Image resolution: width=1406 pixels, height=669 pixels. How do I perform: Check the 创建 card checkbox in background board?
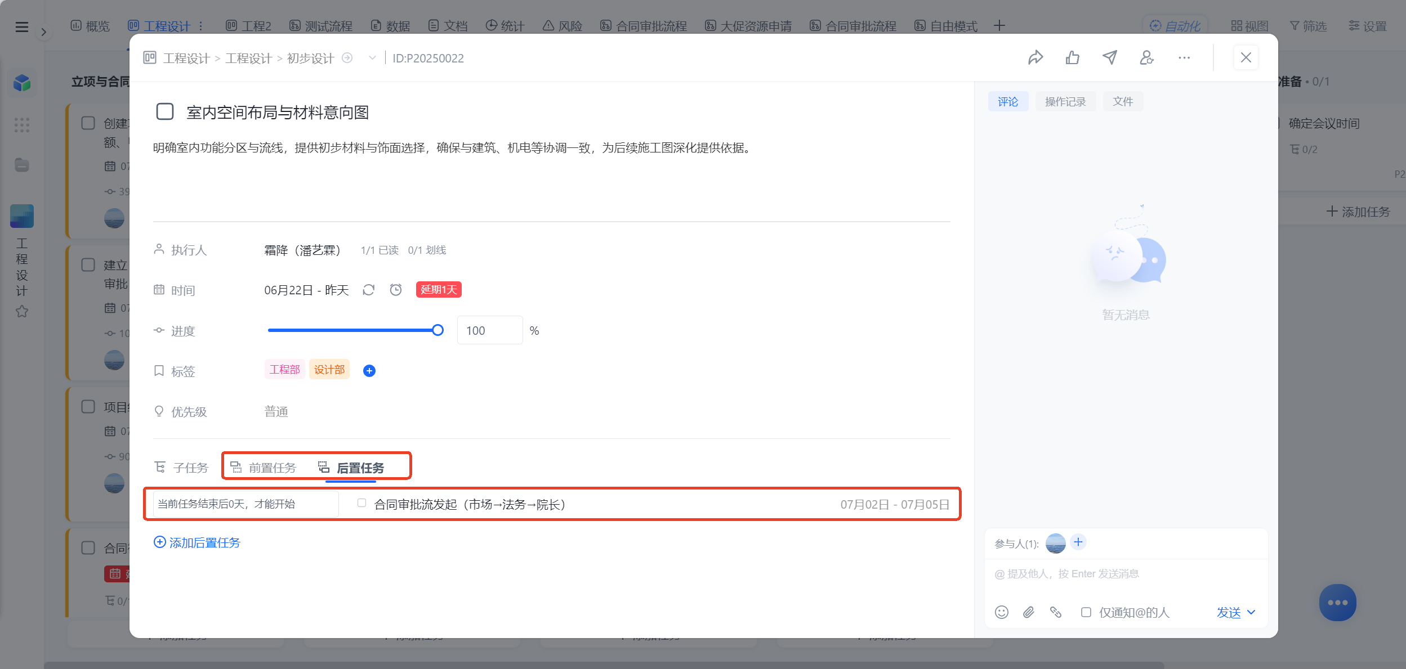click(88, 123)
